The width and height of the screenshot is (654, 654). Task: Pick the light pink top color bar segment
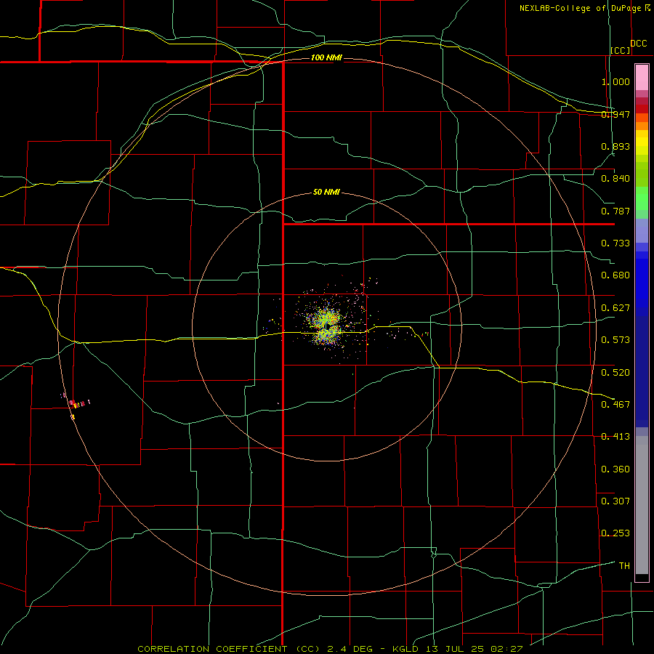(642, 78)
